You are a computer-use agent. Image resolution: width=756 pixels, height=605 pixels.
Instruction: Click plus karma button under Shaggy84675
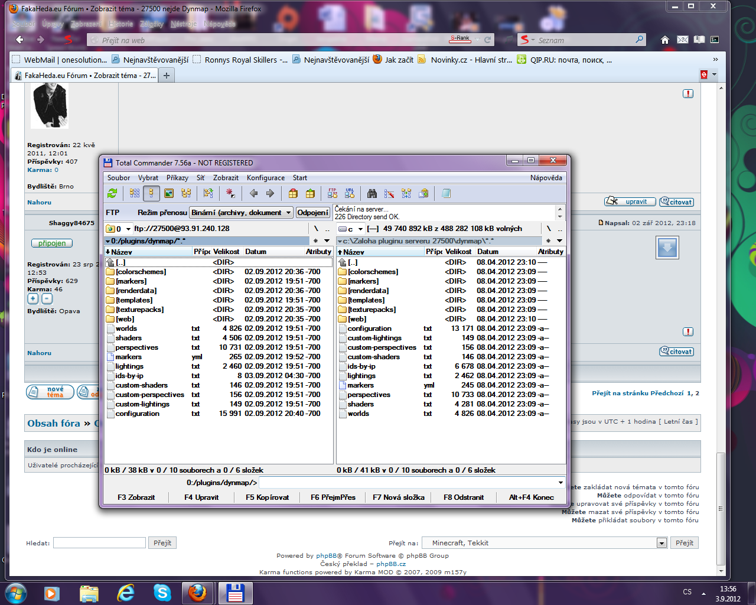[x=33, y=299]
